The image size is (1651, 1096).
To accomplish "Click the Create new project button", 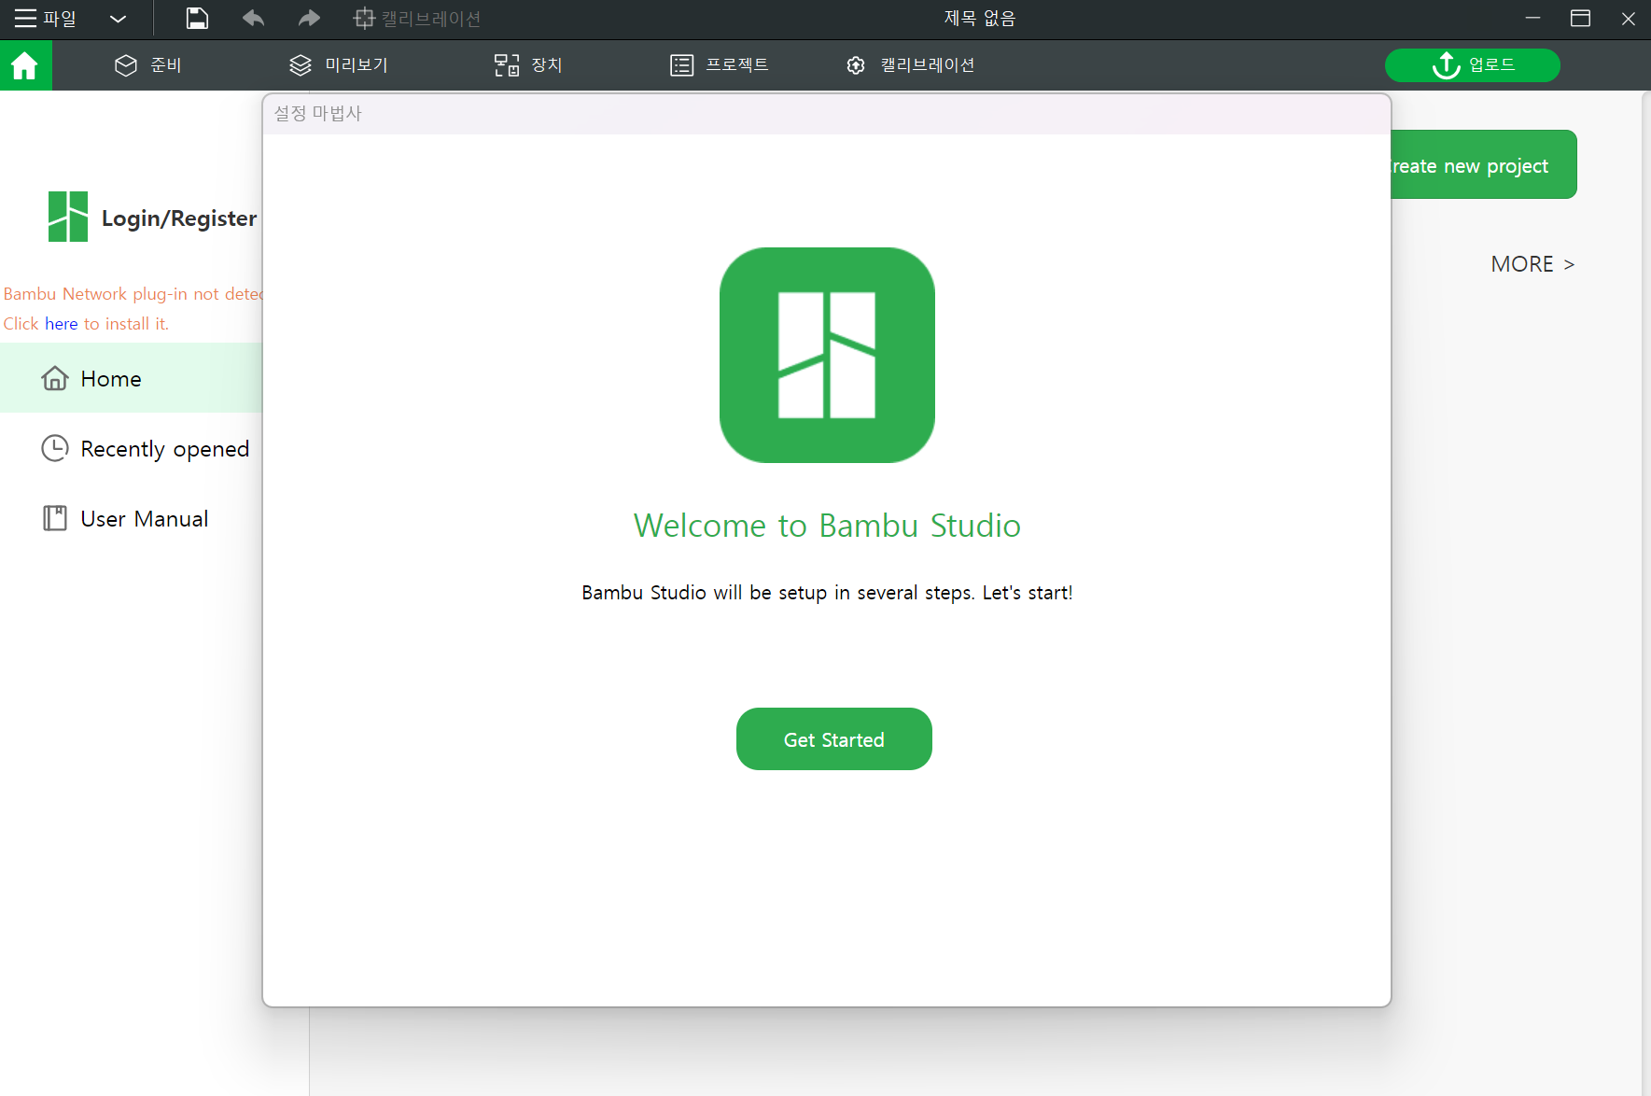I will [1482, 165].
